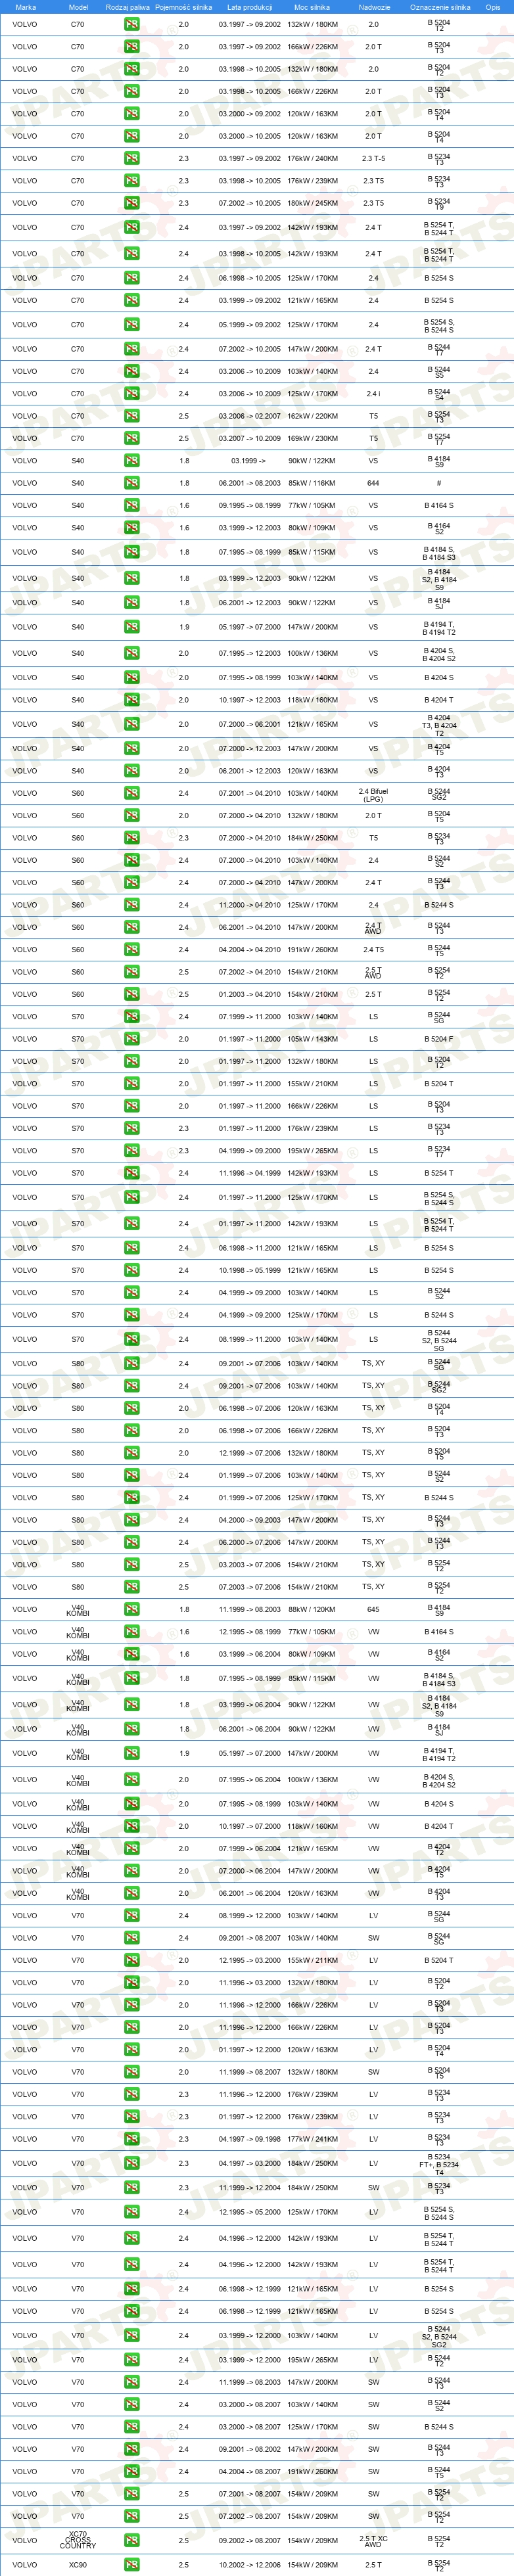The width and height of the screenshot is (514, 2576).
Task: Click the fuel icon in the V40 KOMBI 88kW / 120KM row
Action: point(131,1609)
